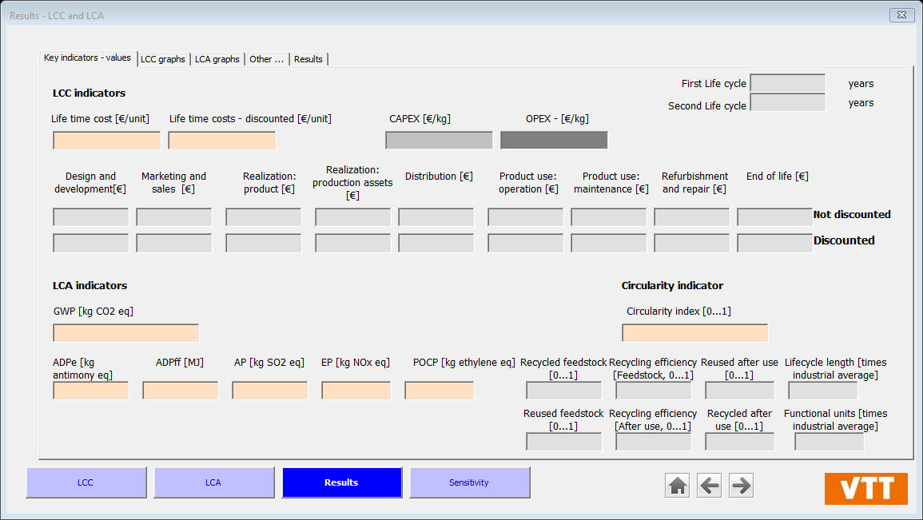Click the Reused after use [0...1] field

coord(740,391)
